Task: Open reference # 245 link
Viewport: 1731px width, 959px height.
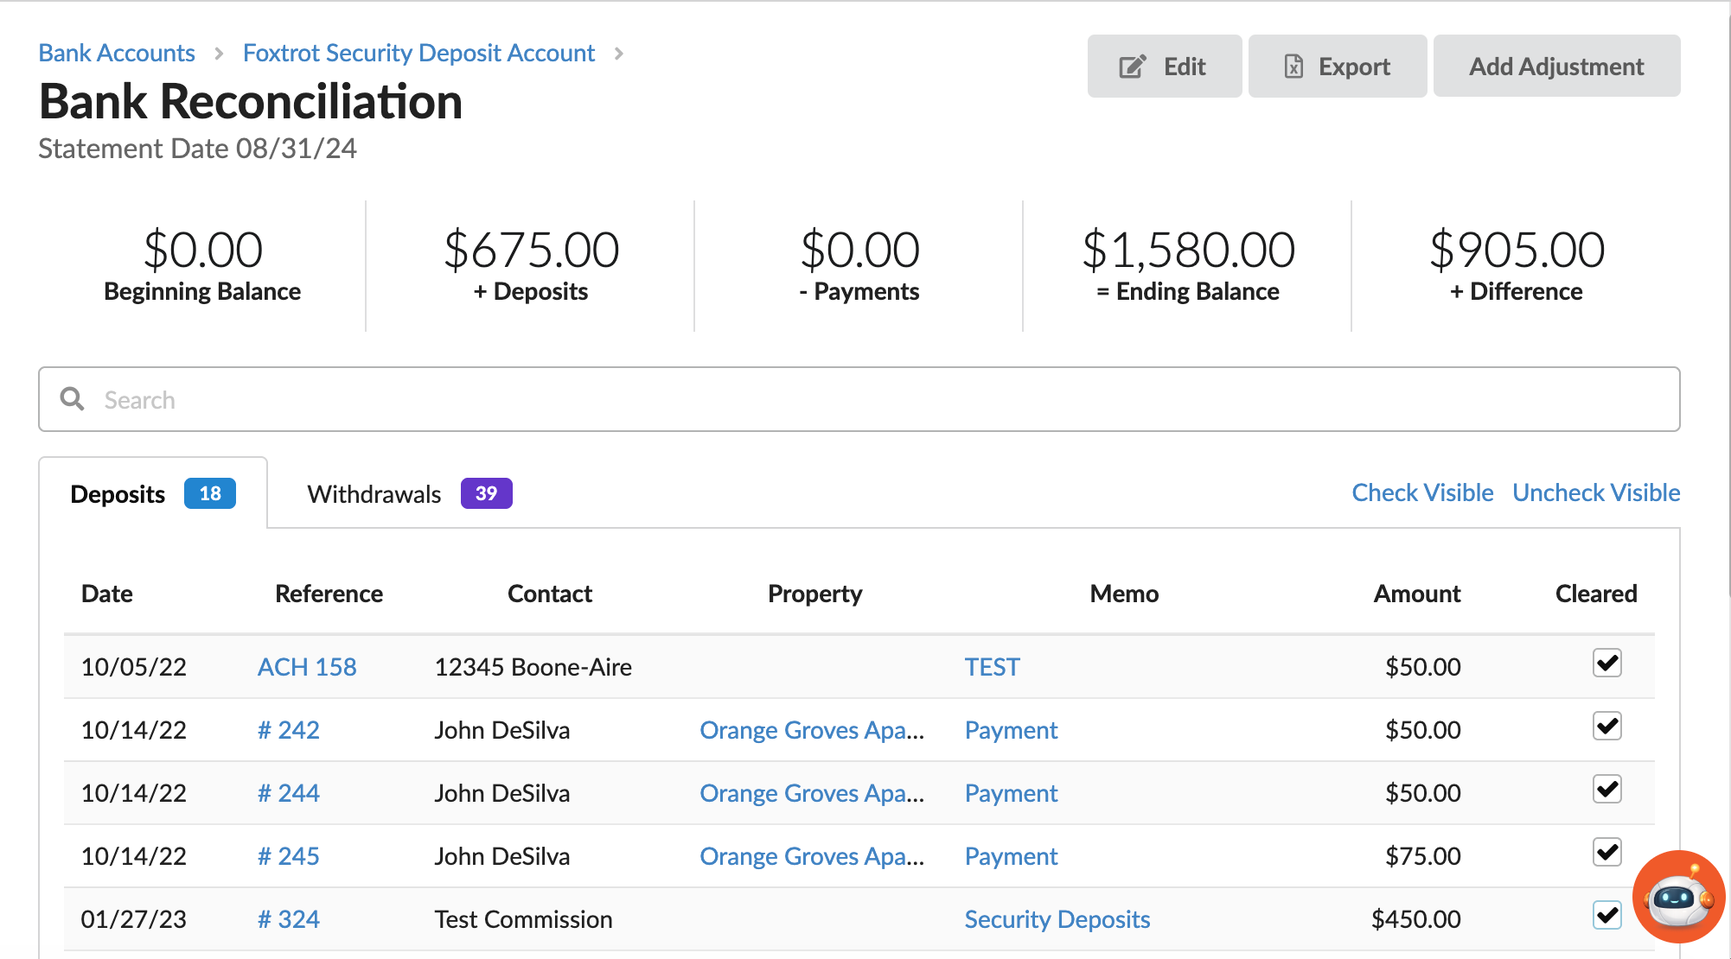Action: [289, 856]
